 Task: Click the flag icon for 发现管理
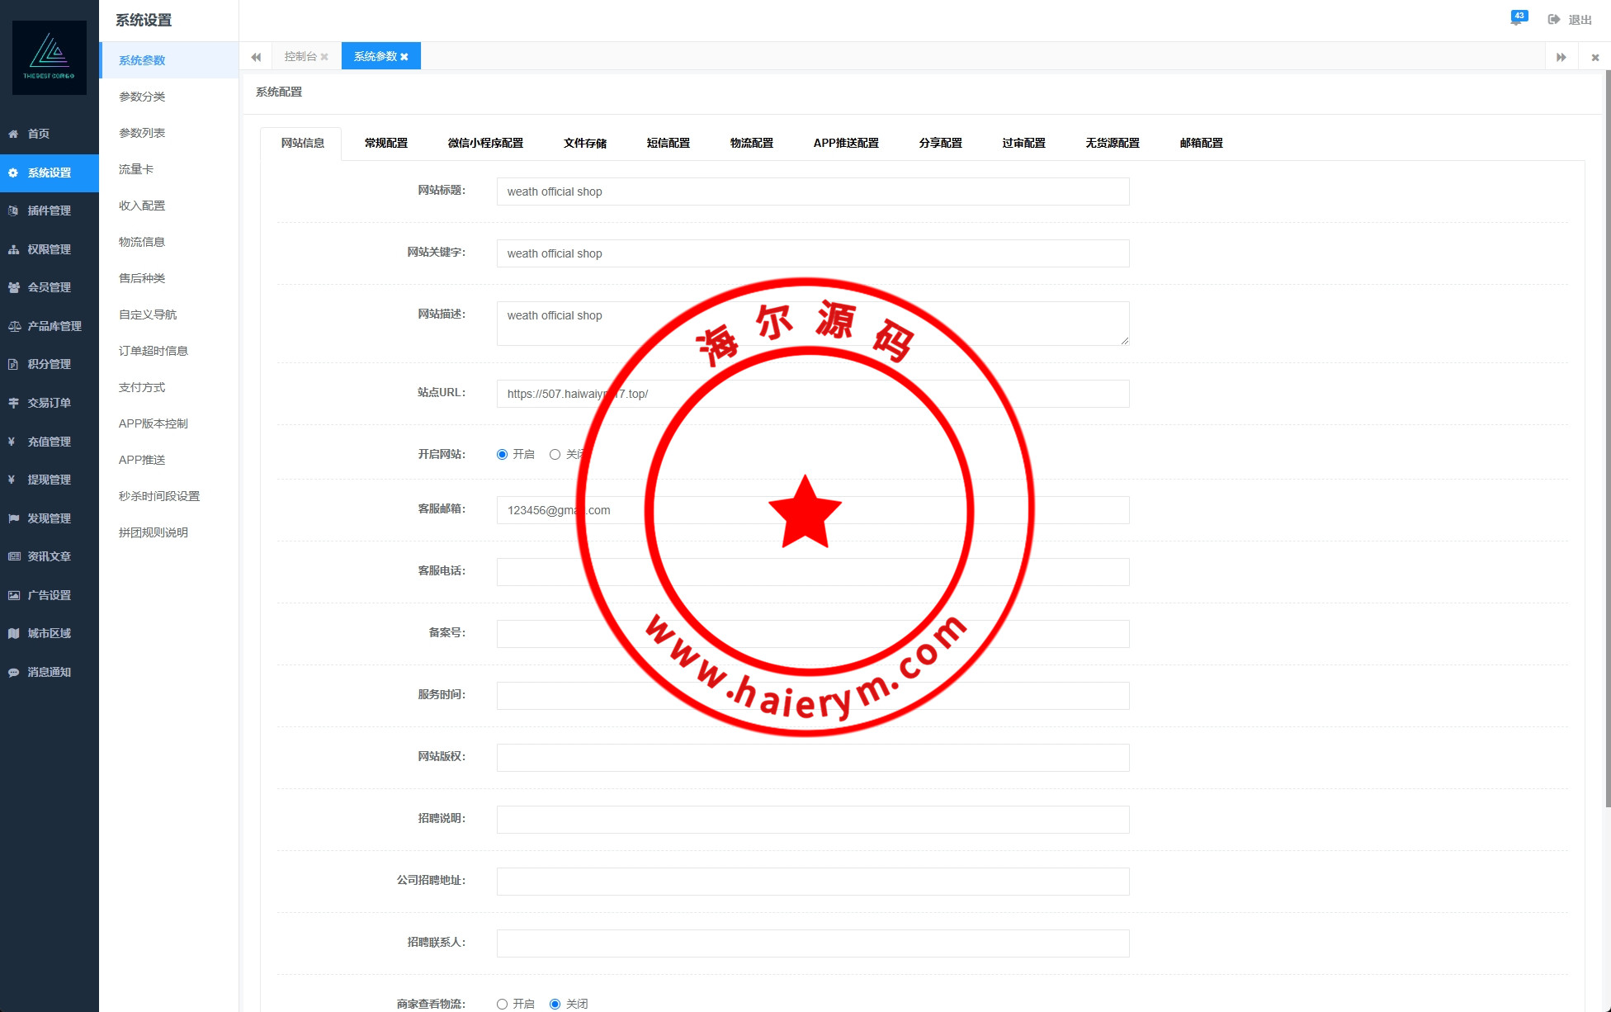13,518
